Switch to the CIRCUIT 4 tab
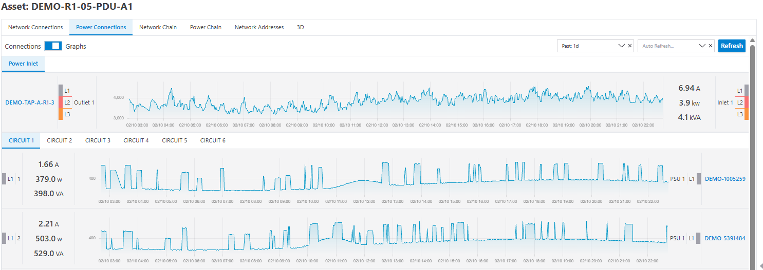This screenshot has height=270, width=763. [x=136, y=140]
